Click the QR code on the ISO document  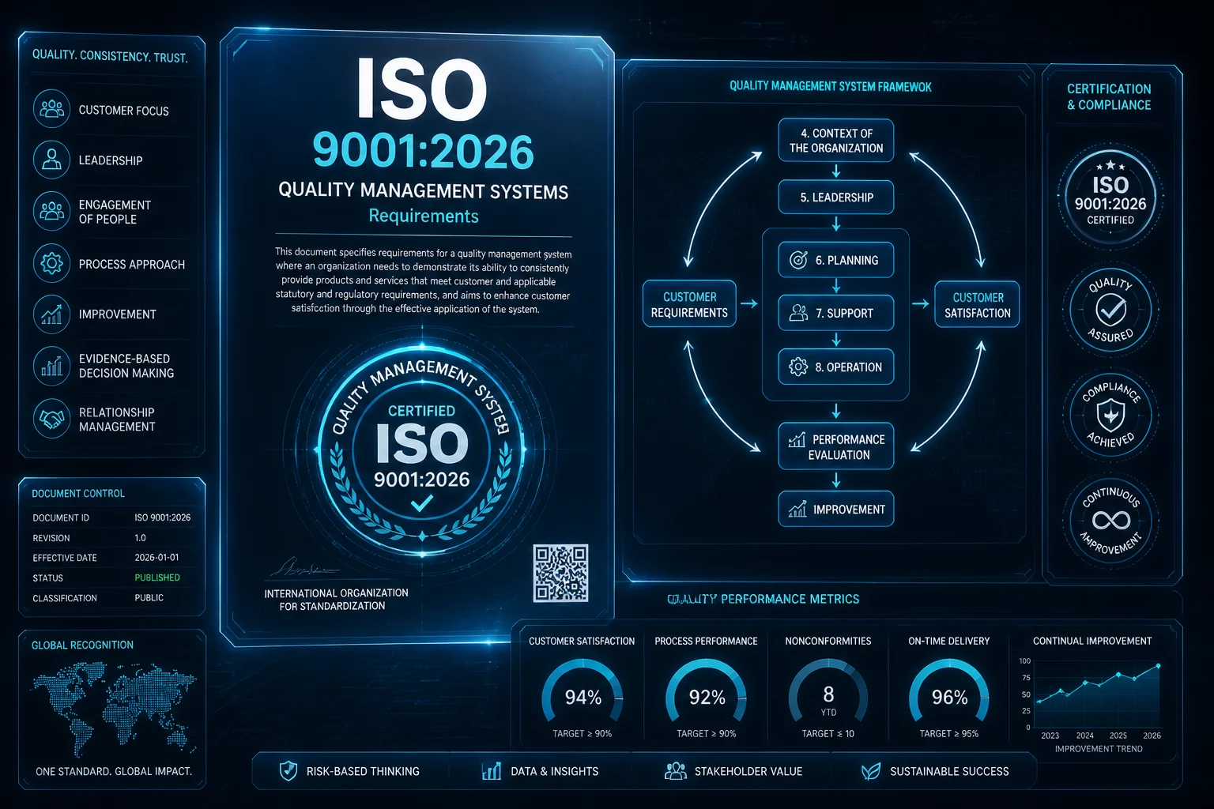tap(560, 573)
